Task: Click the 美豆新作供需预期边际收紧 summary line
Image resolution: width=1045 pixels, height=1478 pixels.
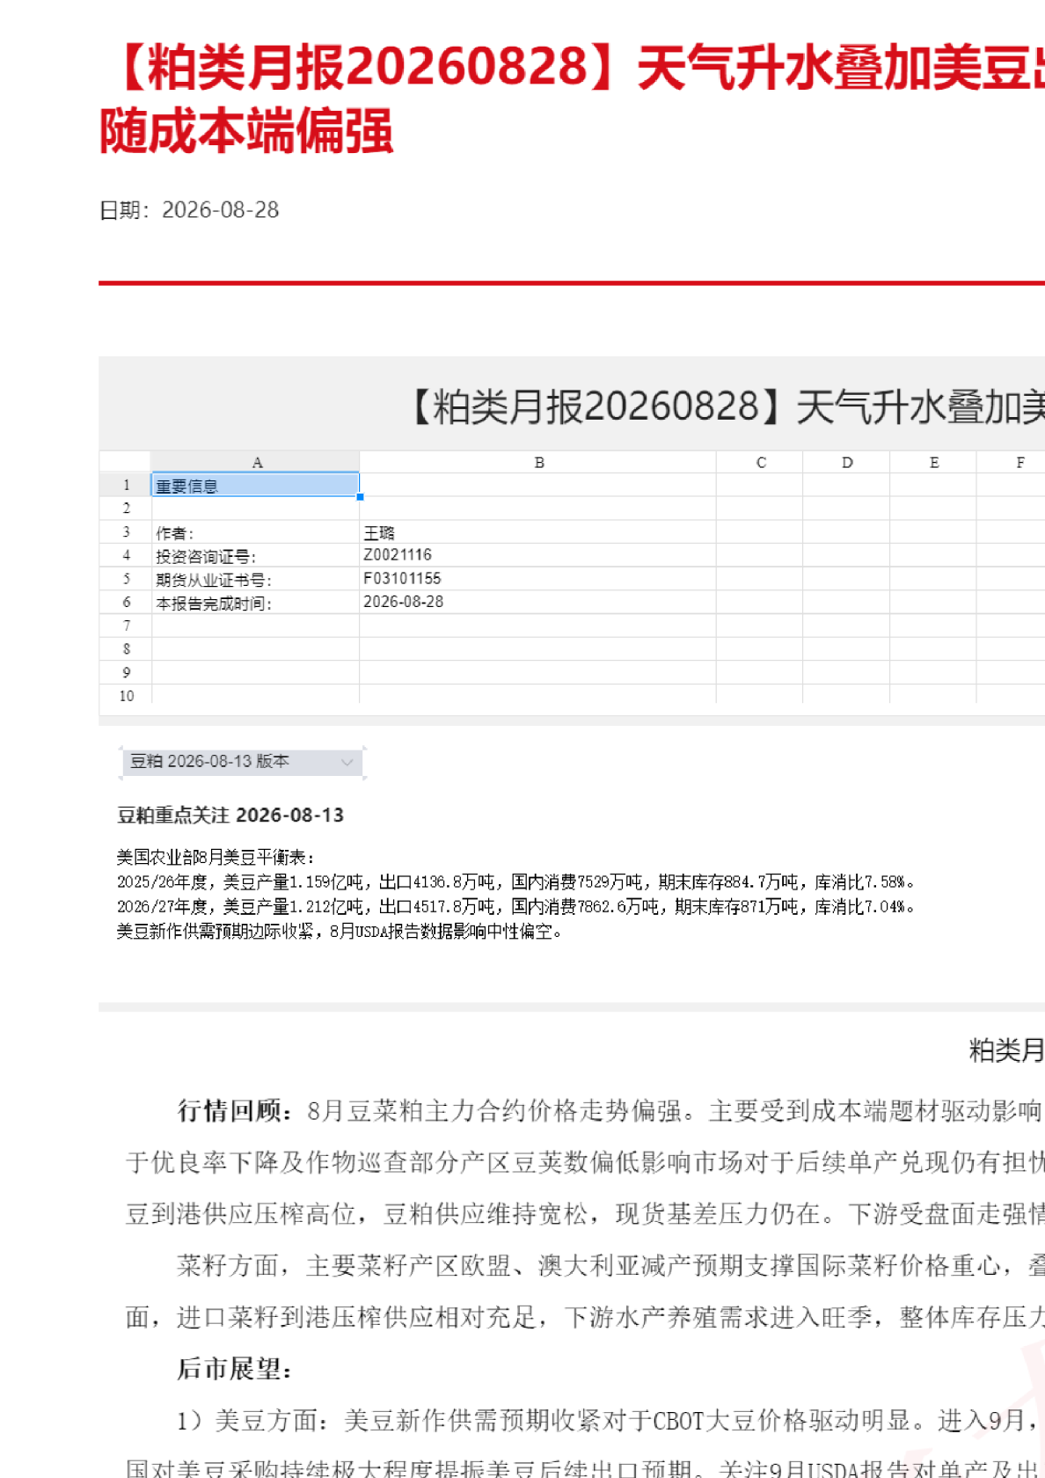Action: (x=340, y=931)
